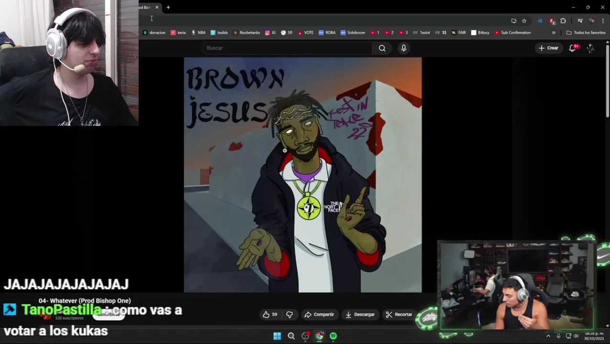This screenshot has width=610, height=344.
Task: Open the Chrome extensions puzzle icon
Action: 563,21
